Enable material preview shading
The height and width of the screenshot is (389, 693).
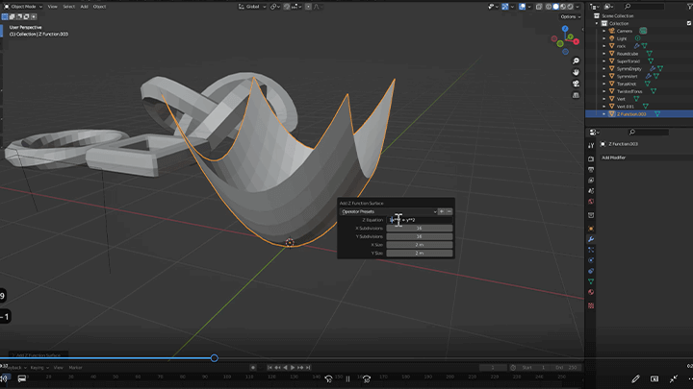click(x=563, y=7)
